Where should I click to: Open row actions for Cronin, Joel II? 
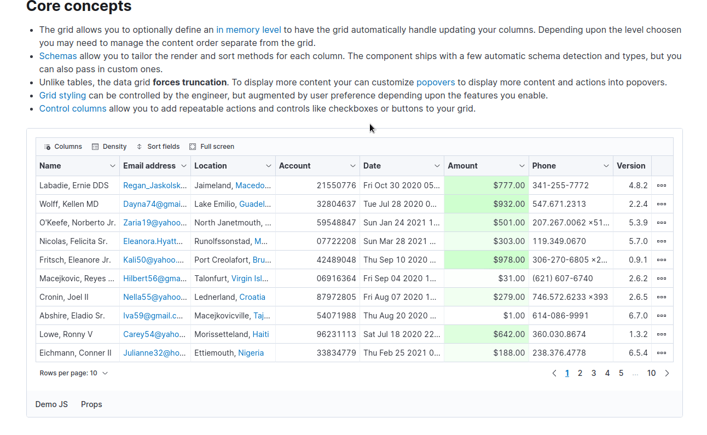[662, 297]
